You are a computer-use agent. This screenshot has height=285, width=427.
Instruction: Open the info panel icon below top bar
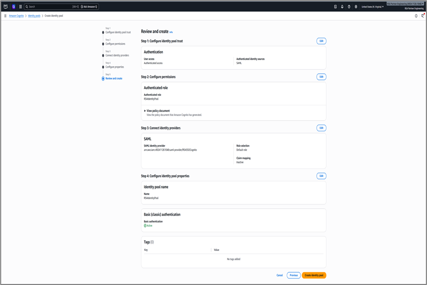coord(416,16)
